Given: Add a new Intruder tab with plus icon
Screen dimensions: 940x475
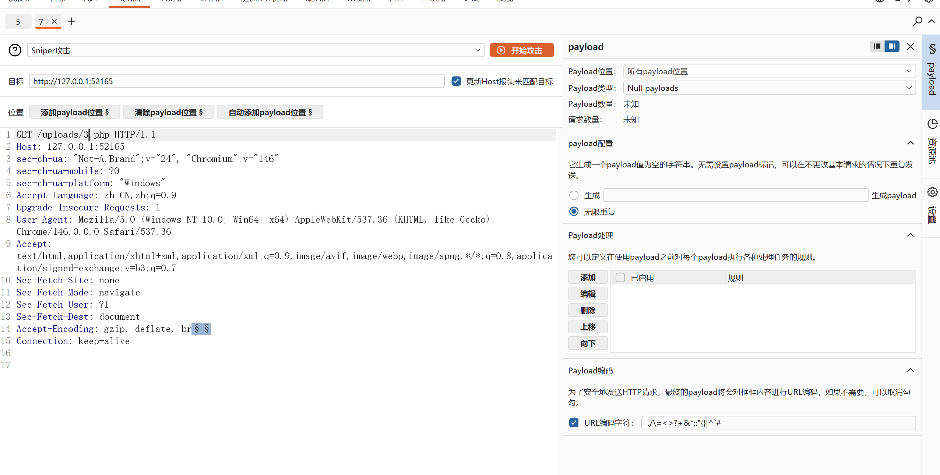Looking at the screenshot, I should [72, 21].
